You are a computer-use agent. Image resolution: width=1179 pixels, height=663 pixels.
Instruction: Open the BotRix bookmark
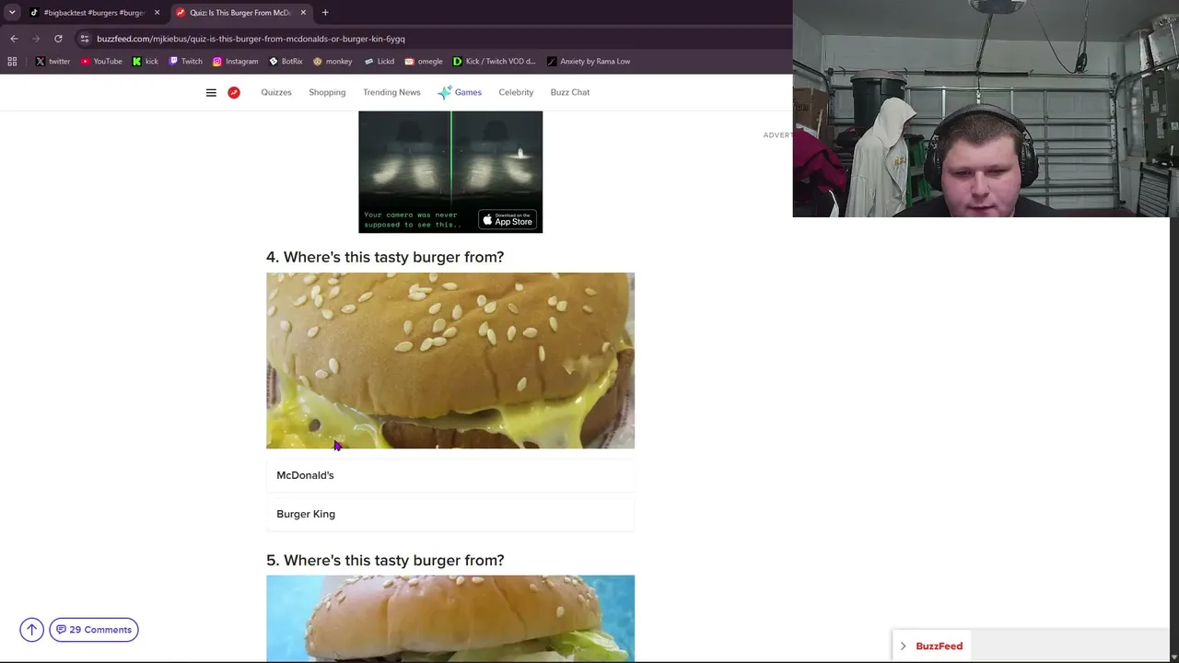[x=286, y=62]
